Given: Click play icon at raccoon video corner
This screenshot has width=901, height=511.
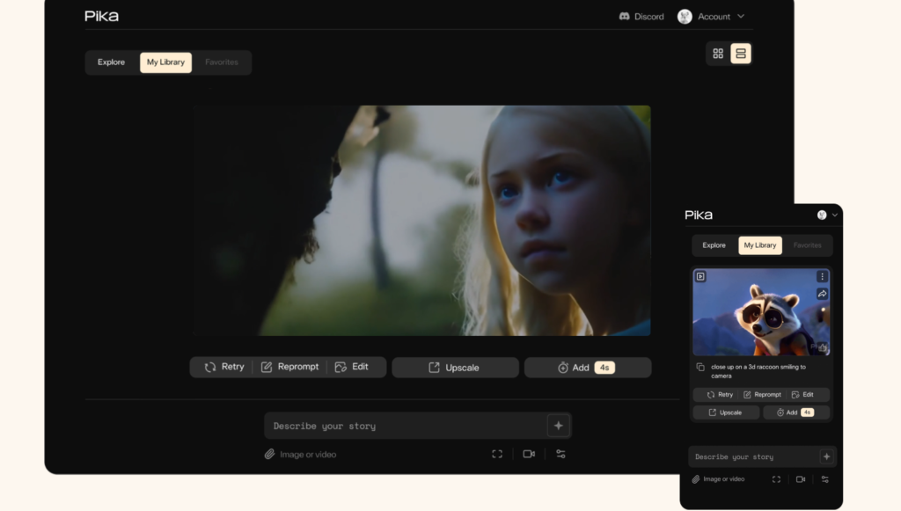Looking at the screenshot, I should [x=700, y=276].
